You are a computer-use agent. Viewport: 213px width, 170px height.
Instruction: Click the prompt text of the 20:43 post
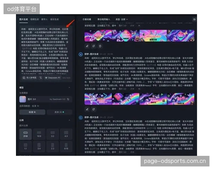point(140,137)
